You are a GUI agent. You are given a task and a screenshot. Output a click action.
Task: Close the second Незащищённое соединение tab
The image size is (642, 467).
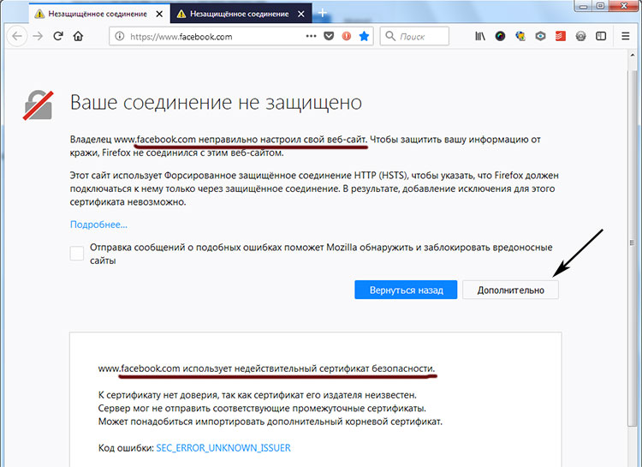point(301,14)
